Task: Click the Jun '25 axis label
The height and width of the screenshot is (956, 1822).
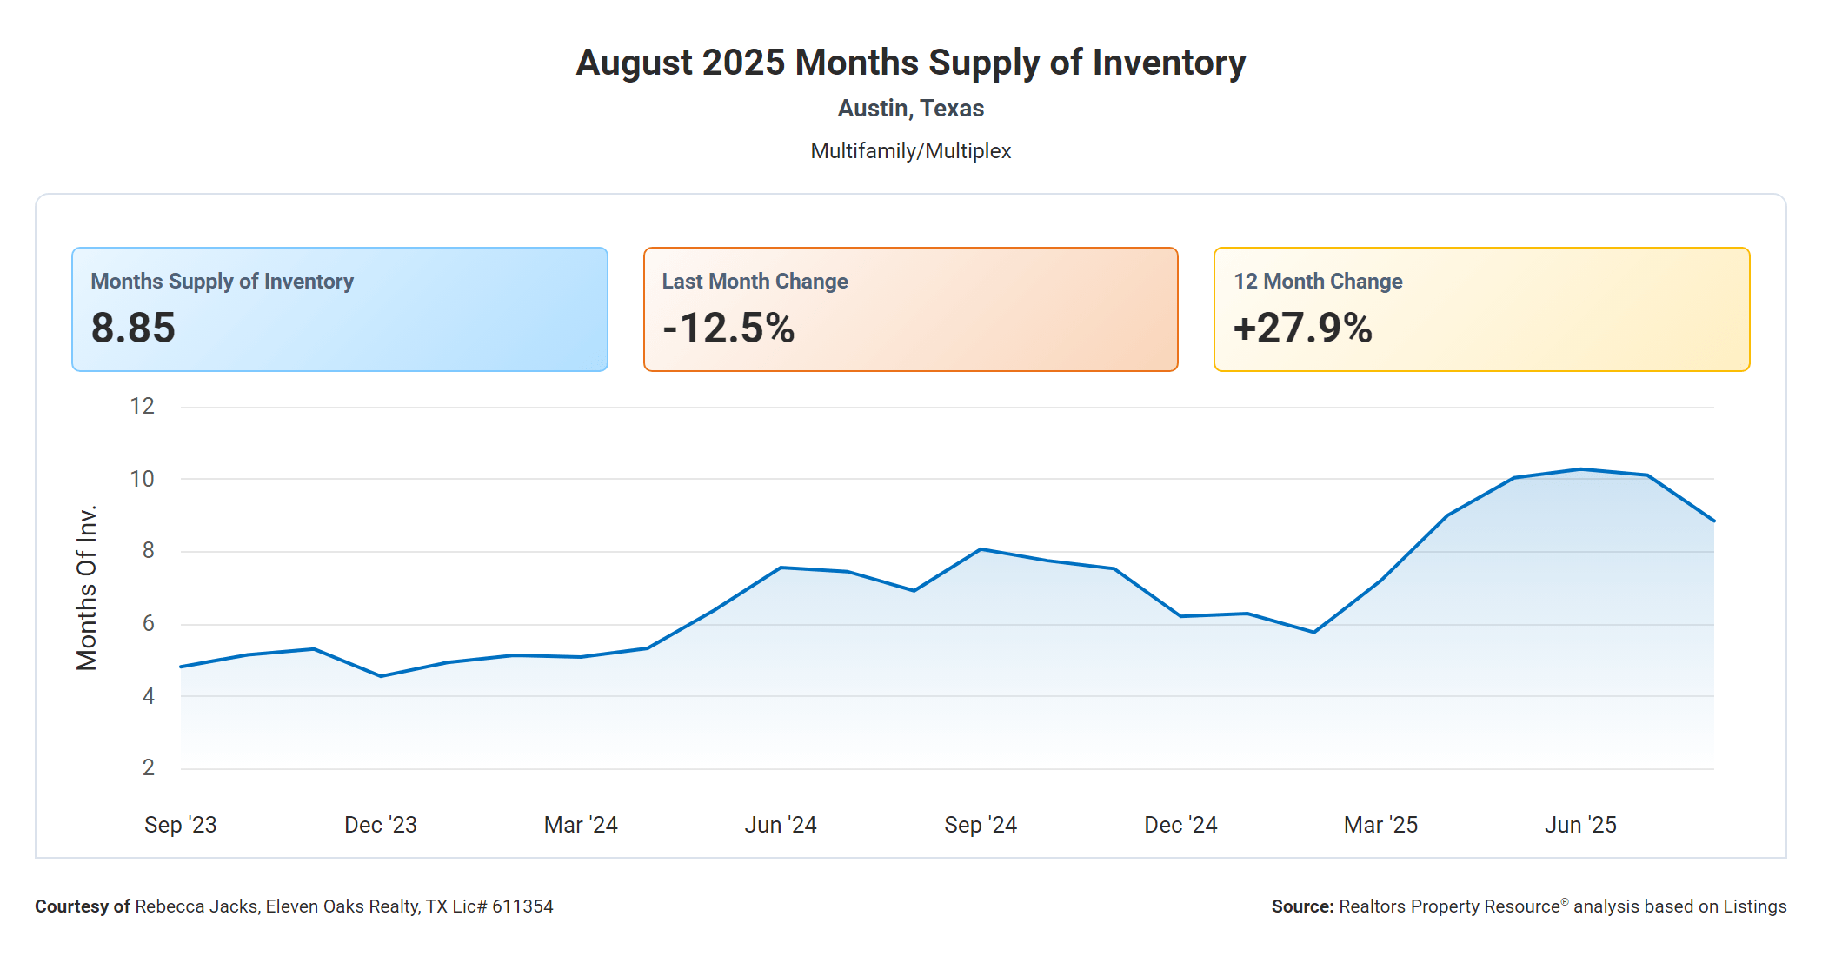Action: coord(1580,824)
